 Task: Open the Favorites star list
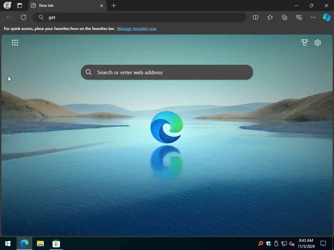coord(270,17)
